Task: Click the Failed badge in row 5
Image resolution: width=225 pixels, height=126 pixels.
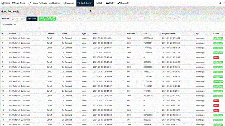Action: [x=216, y=57]
